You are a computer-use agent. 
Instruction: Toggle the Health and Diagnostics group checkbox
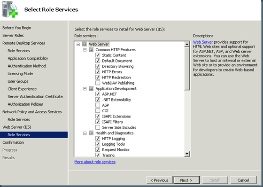click(91, 133)
